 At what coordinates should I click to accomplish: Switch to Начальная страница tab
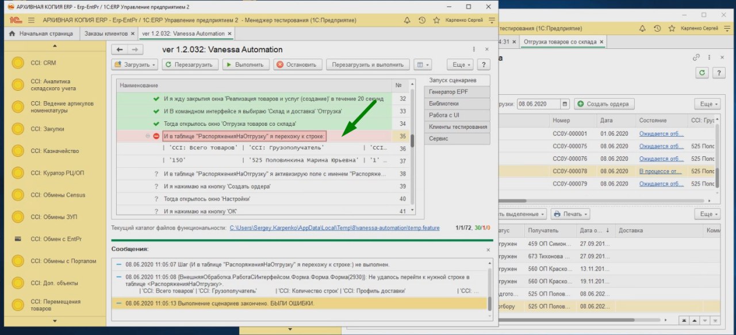point(43,33)
